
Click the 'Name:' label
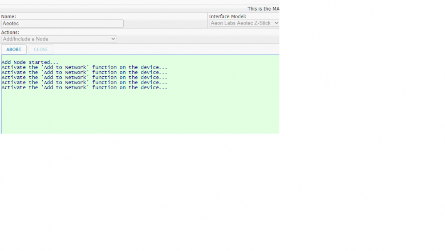click(8, 16)
